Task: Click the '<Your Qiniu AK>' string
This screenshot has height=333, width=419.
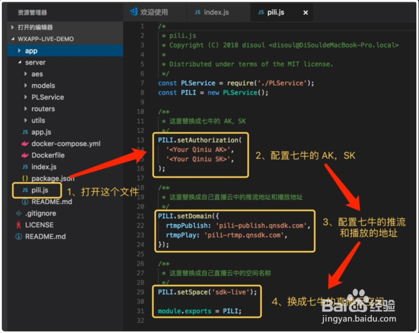Action: click(198, 150)
